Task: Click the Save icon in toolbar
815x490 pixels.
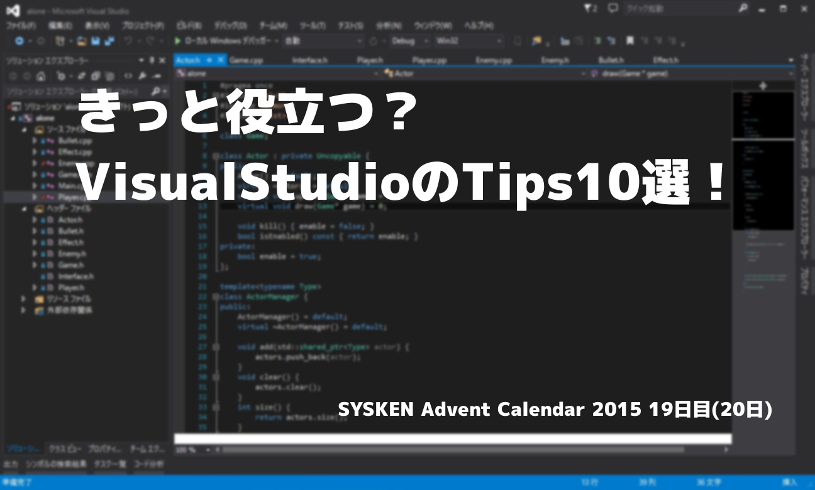Action: [x=96, y=41]
